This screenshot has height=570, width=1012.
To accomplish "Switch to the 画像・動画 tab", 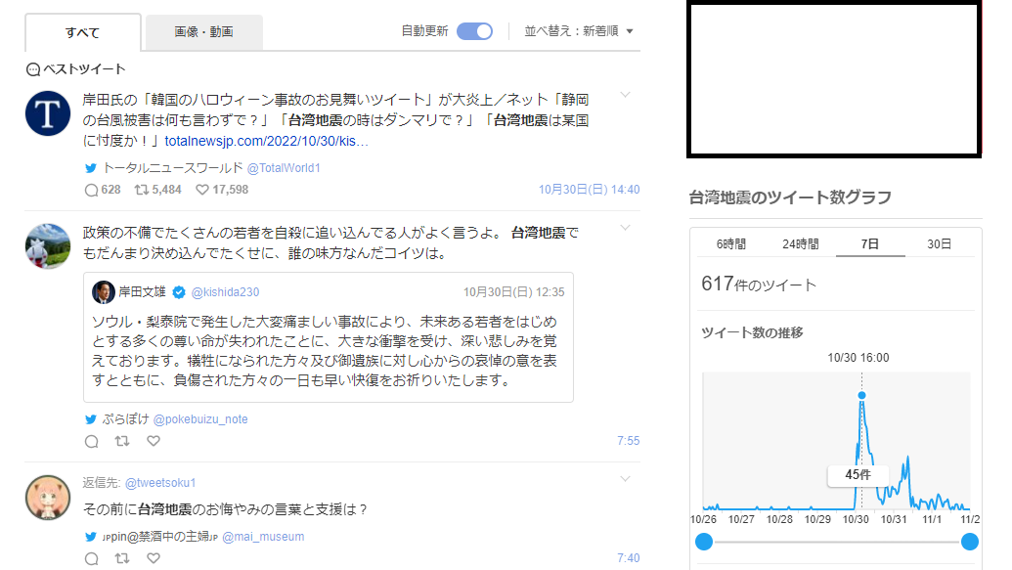I will click(x=204, y=31).
